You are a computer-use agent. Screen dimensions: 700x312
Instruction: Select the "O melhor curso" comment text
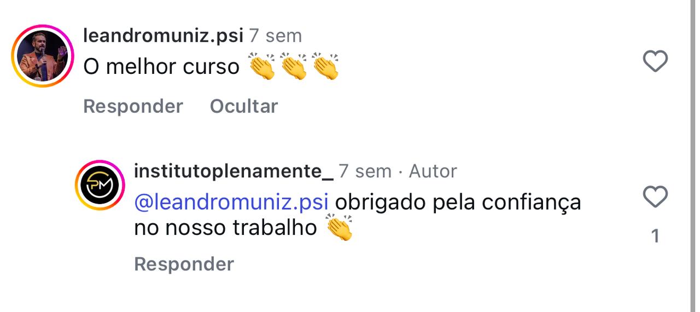[x=161, y=67]
